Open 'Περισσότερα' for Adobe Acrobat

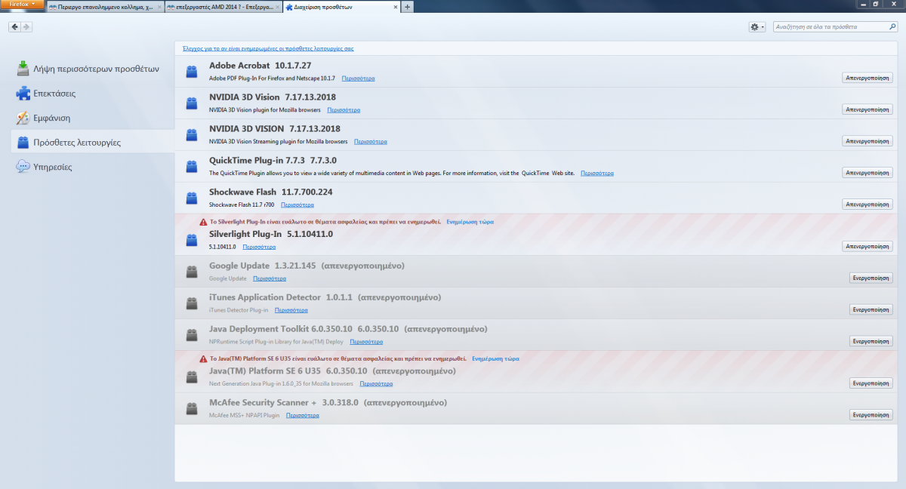coord(358,78)
